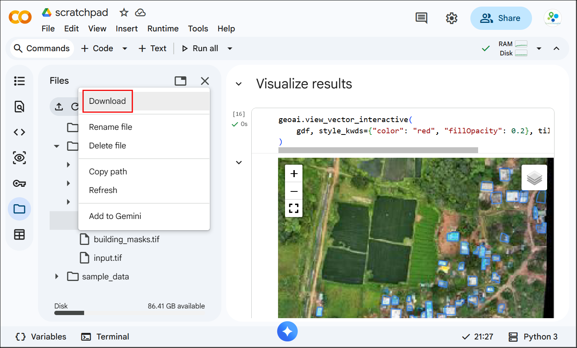The image size is (577, 348).
Task: Open the Variables panel
Action: [41, 336]
